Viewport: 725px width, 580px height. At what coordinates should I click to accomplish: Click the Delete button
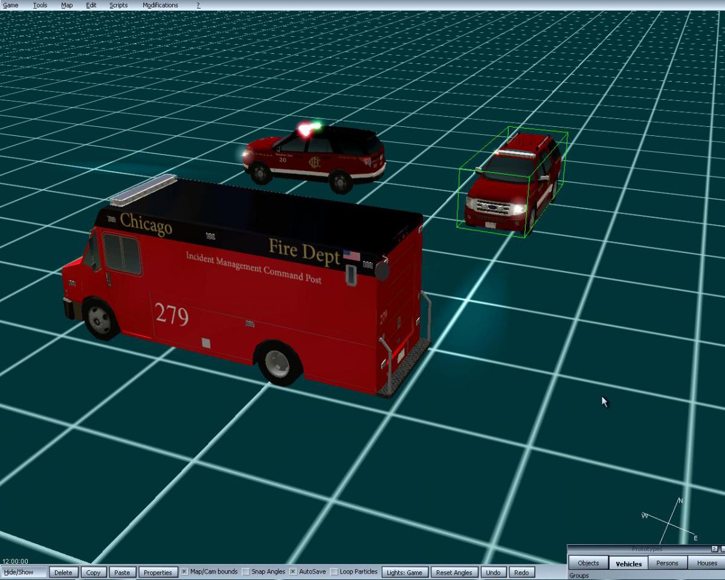coord(63,572)
